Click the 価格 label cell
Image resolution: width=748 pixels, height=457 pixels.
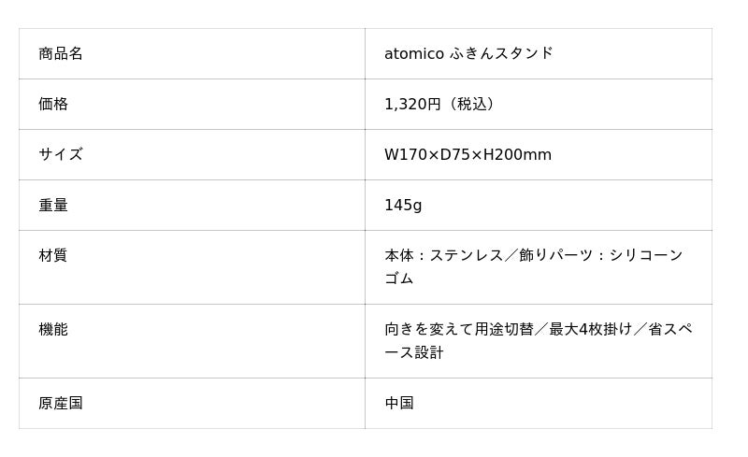[53, 104]
